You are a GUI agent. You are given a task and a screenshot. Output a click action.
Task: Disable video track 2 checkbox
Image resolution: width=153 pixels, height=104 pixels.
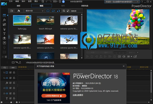(x=10, y=88)
